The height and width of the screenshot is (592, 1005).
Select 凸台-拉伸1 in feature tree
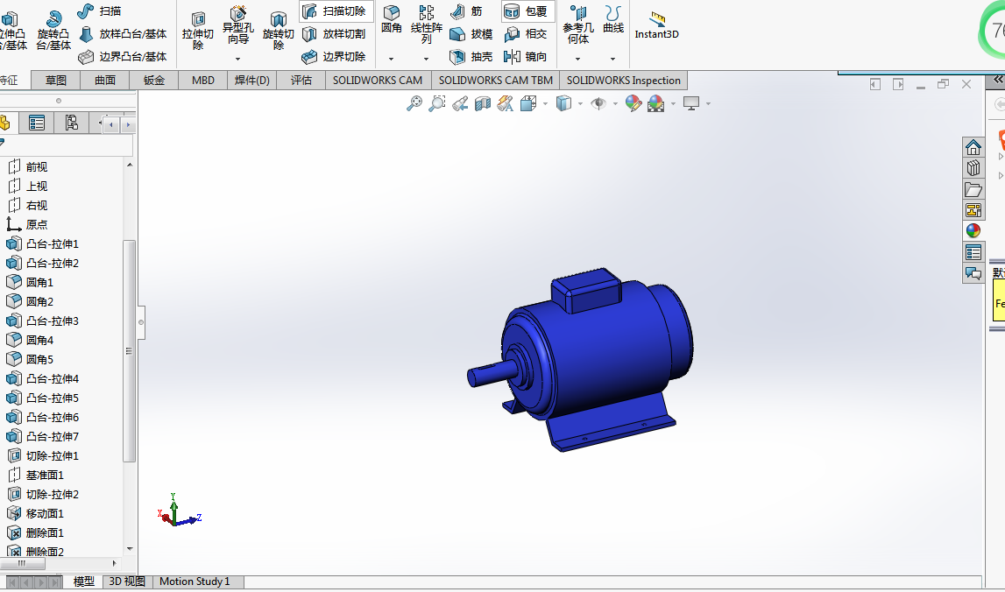click(42, 244)
